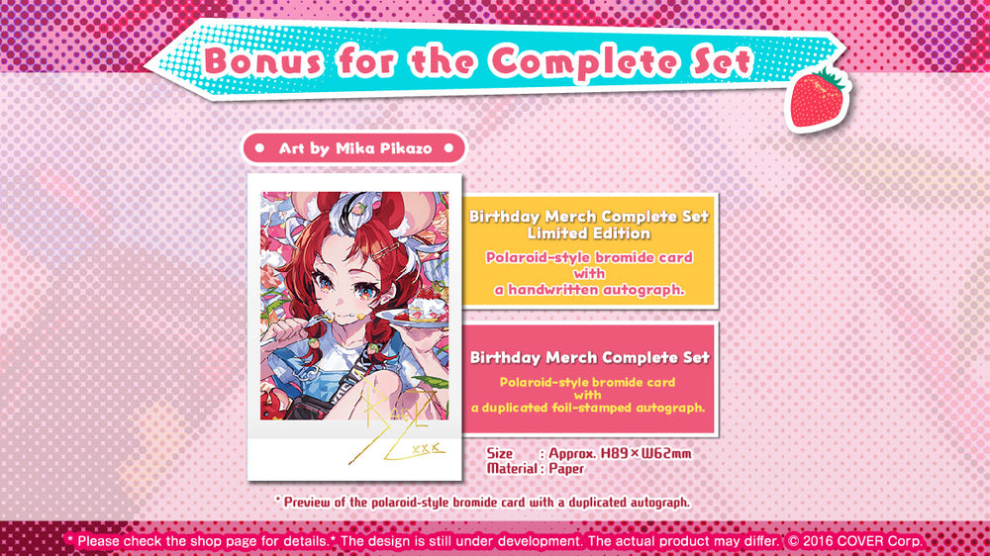
Task: Click the 'a handwritten autograph.' text
Action: (589, 290)
